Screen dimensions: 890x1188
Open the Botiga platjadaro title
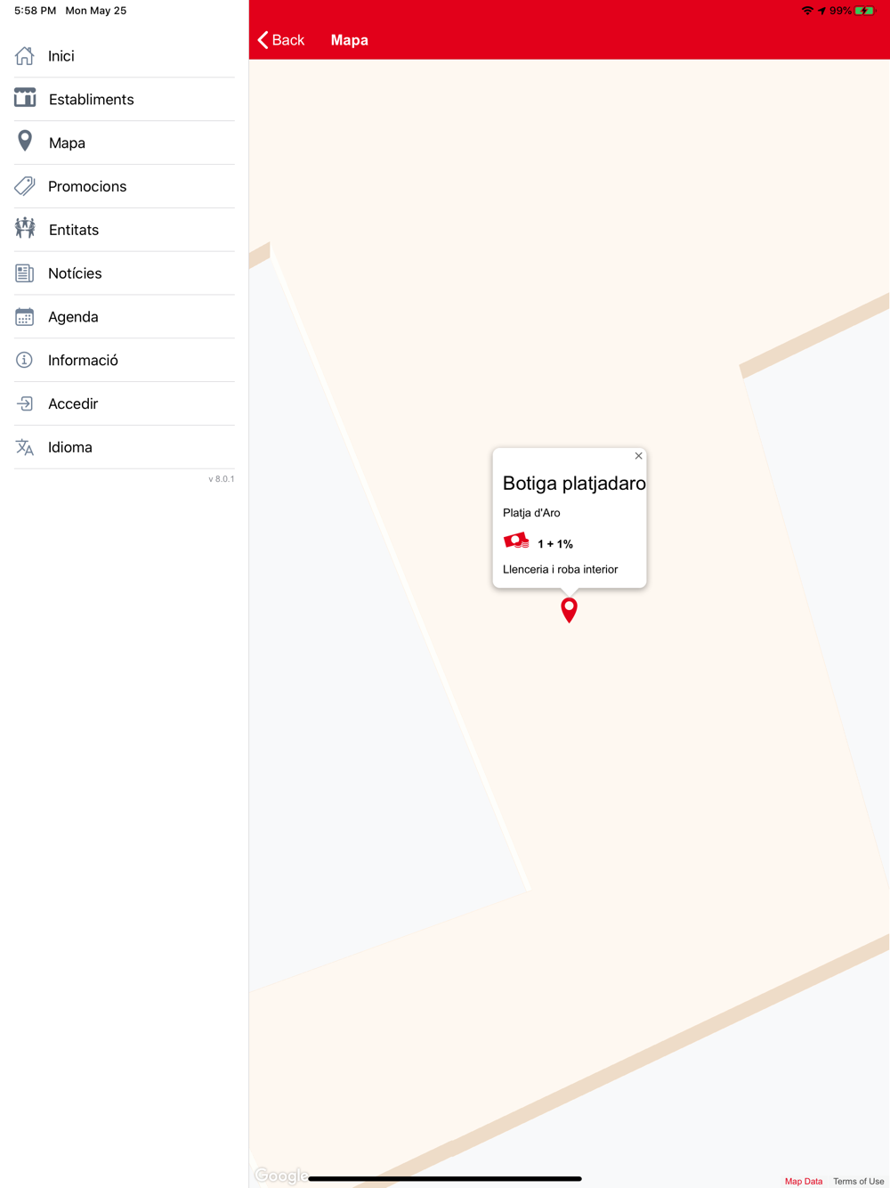point(574,483)
